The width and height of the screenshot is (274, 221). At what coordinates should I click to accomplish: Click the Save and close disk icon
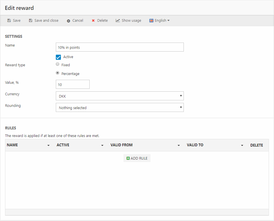pos(30,21)
